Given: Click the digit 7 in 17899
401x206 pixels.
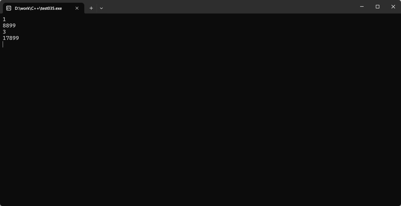Looking at the screenshot, I should tap(8, 38).
